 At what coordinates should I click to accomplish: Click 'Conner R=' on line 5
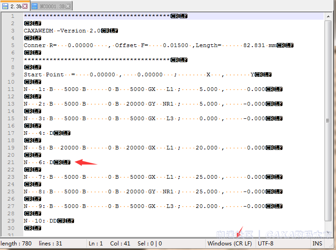click(40, 45)
